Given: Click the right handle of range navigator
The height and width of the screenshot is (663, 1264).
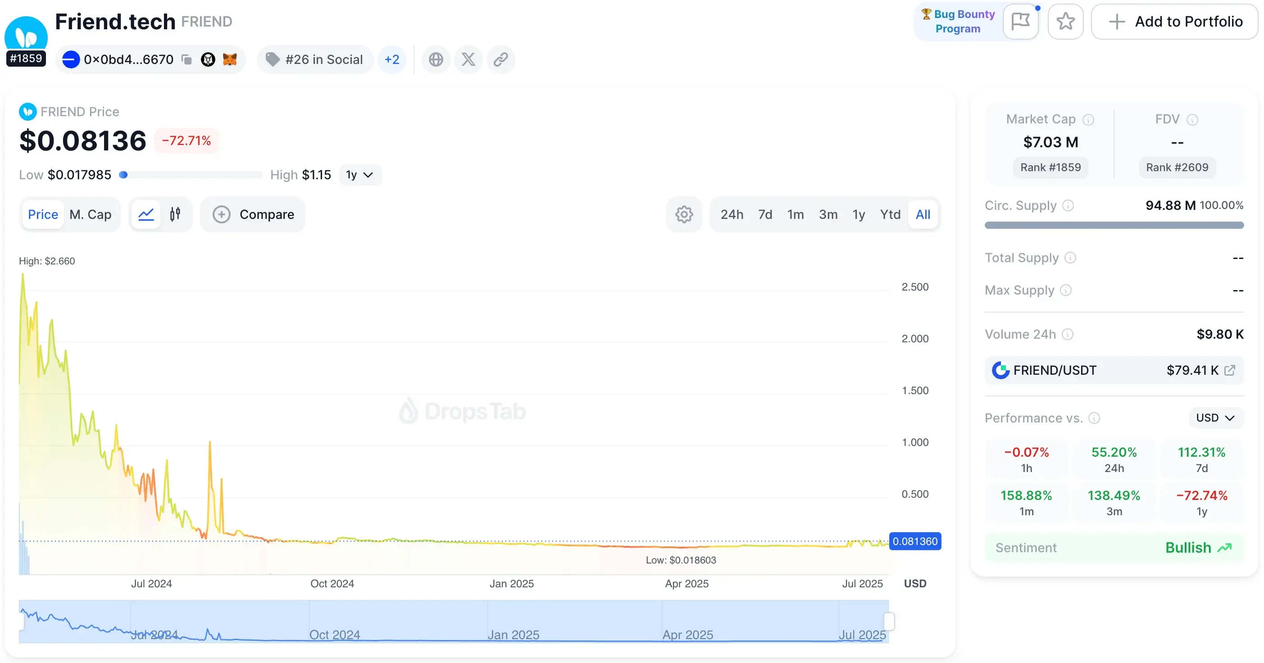Looking at the screenshot, I should (x=889, y=621).
